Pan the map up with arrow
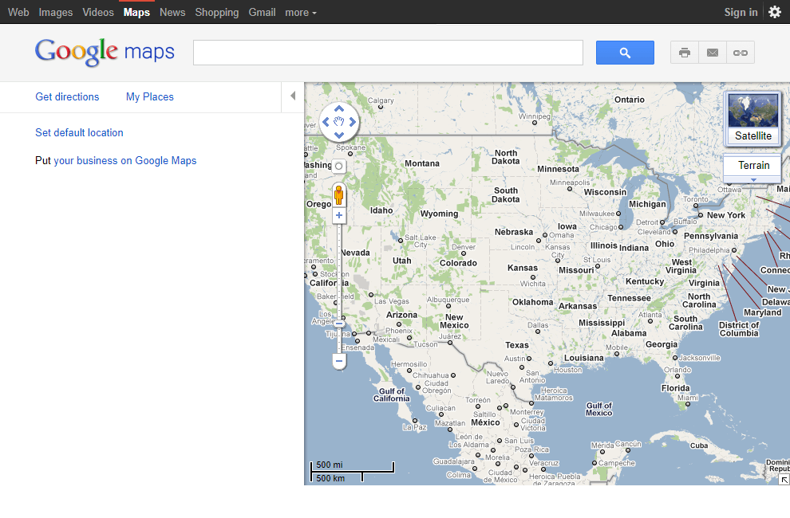The height and width of the screenshot is (518, 790). click(339, 108)
